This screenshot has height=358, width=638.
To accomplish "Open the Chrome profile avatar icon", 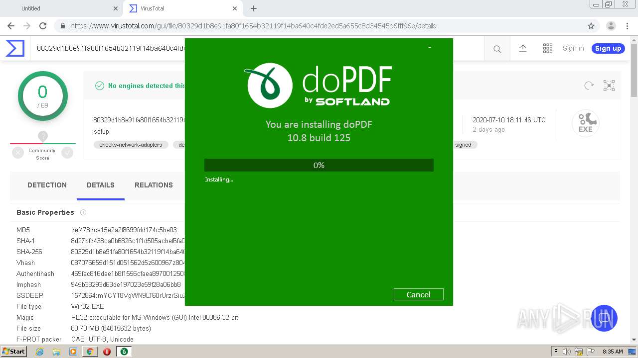I will click(611, 26).
